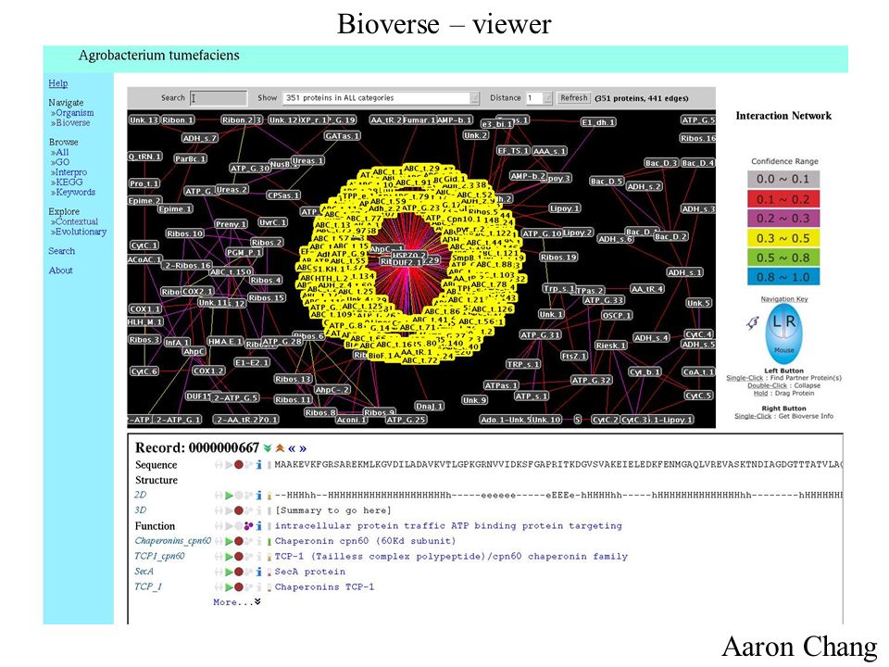Click the purple molecule icon in the Function row
This screenshot has height=667, width=889.
[x=248, y=526]
